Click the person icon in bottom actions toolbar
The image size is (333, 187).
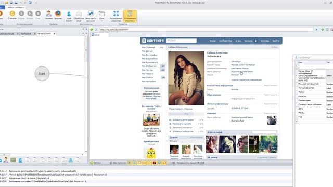tap(6, 160)
